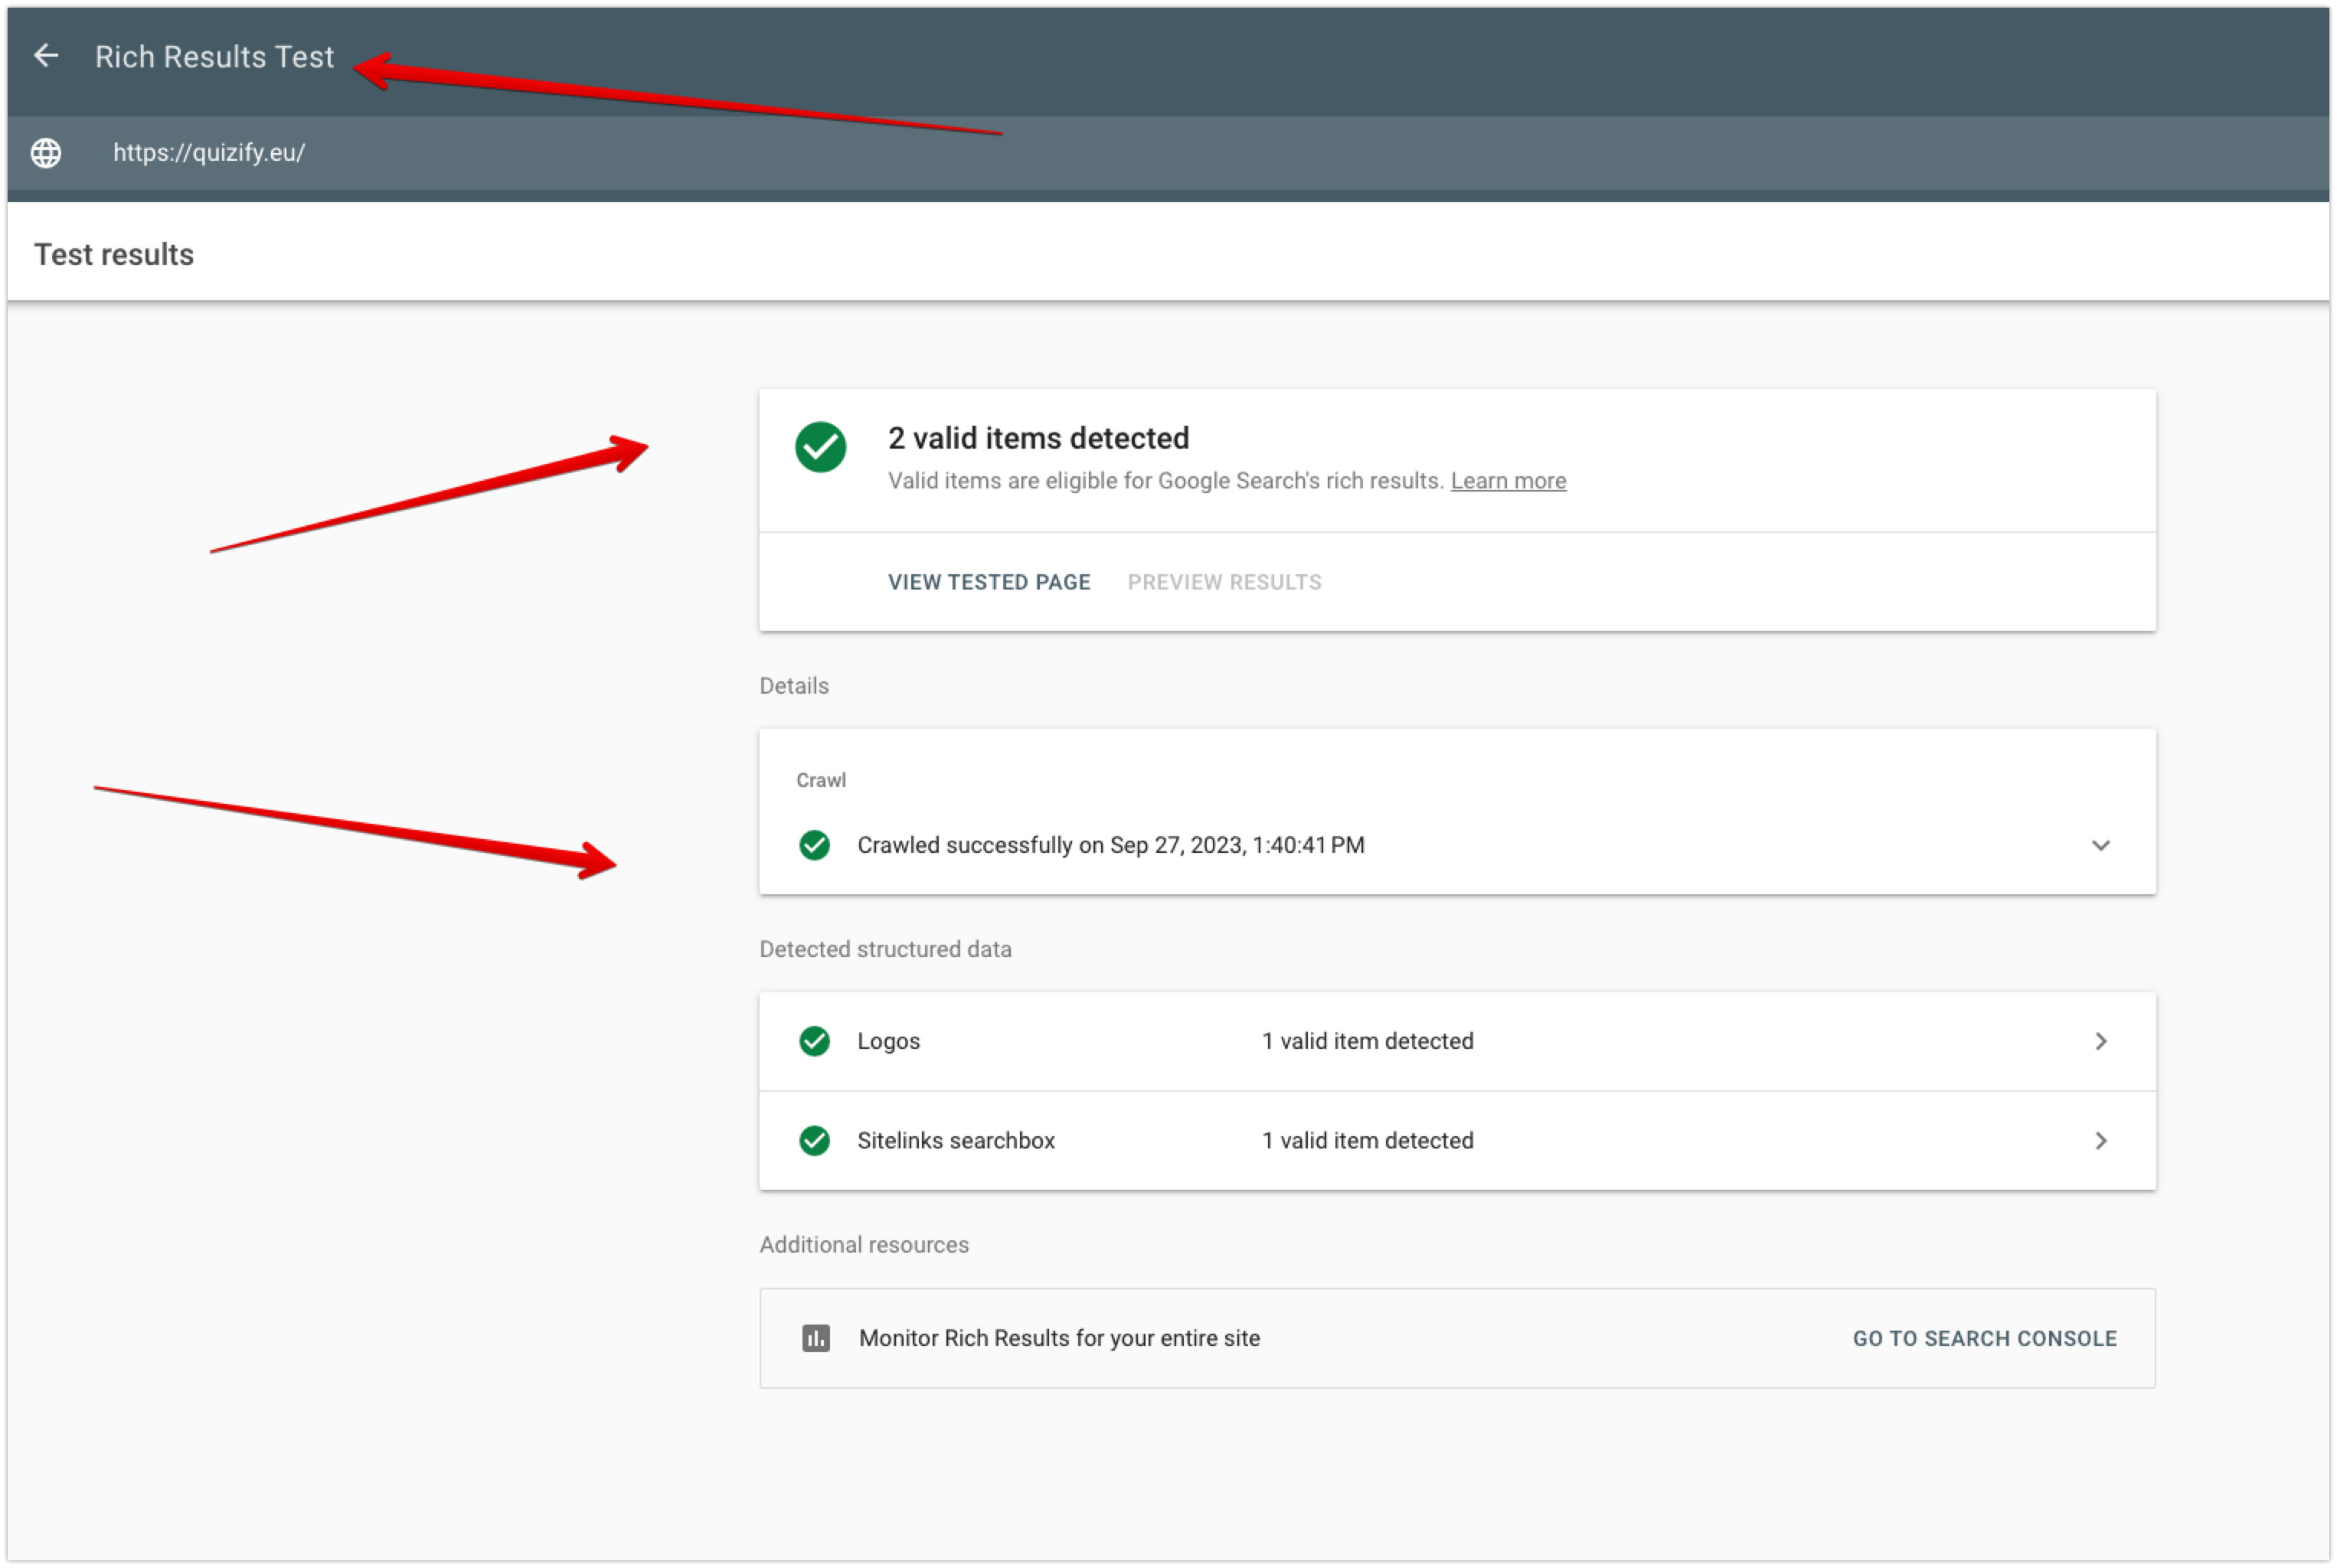Click VIEW TESTED PAGE button

click(x=988, y=582)
